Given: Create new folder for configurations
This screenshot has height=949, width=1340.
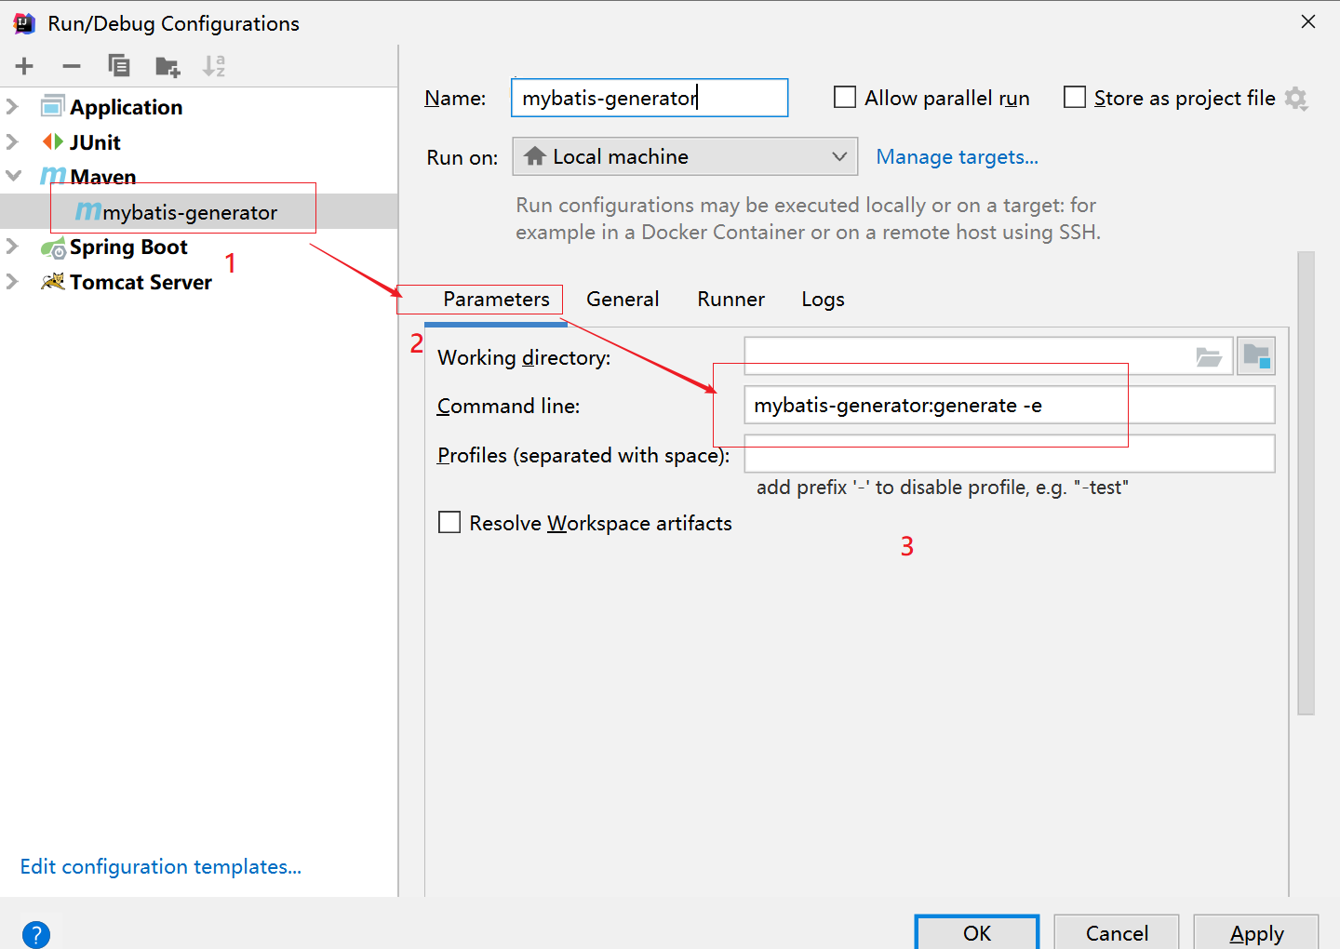Looking at the screenshot, I should coord(167,66).
